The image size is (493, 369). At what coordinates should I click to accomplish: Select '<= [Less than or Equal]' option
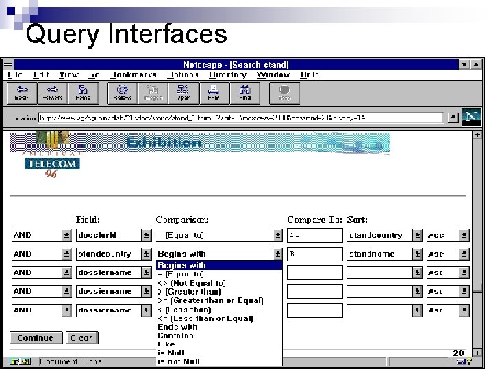219,318
